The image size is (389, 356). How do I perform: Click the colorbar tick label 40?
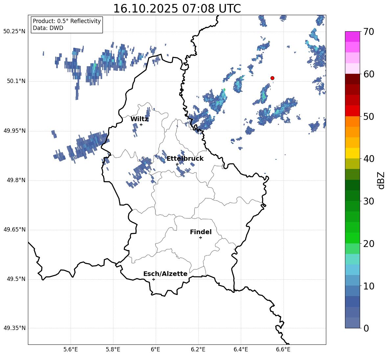pos(369,159)
